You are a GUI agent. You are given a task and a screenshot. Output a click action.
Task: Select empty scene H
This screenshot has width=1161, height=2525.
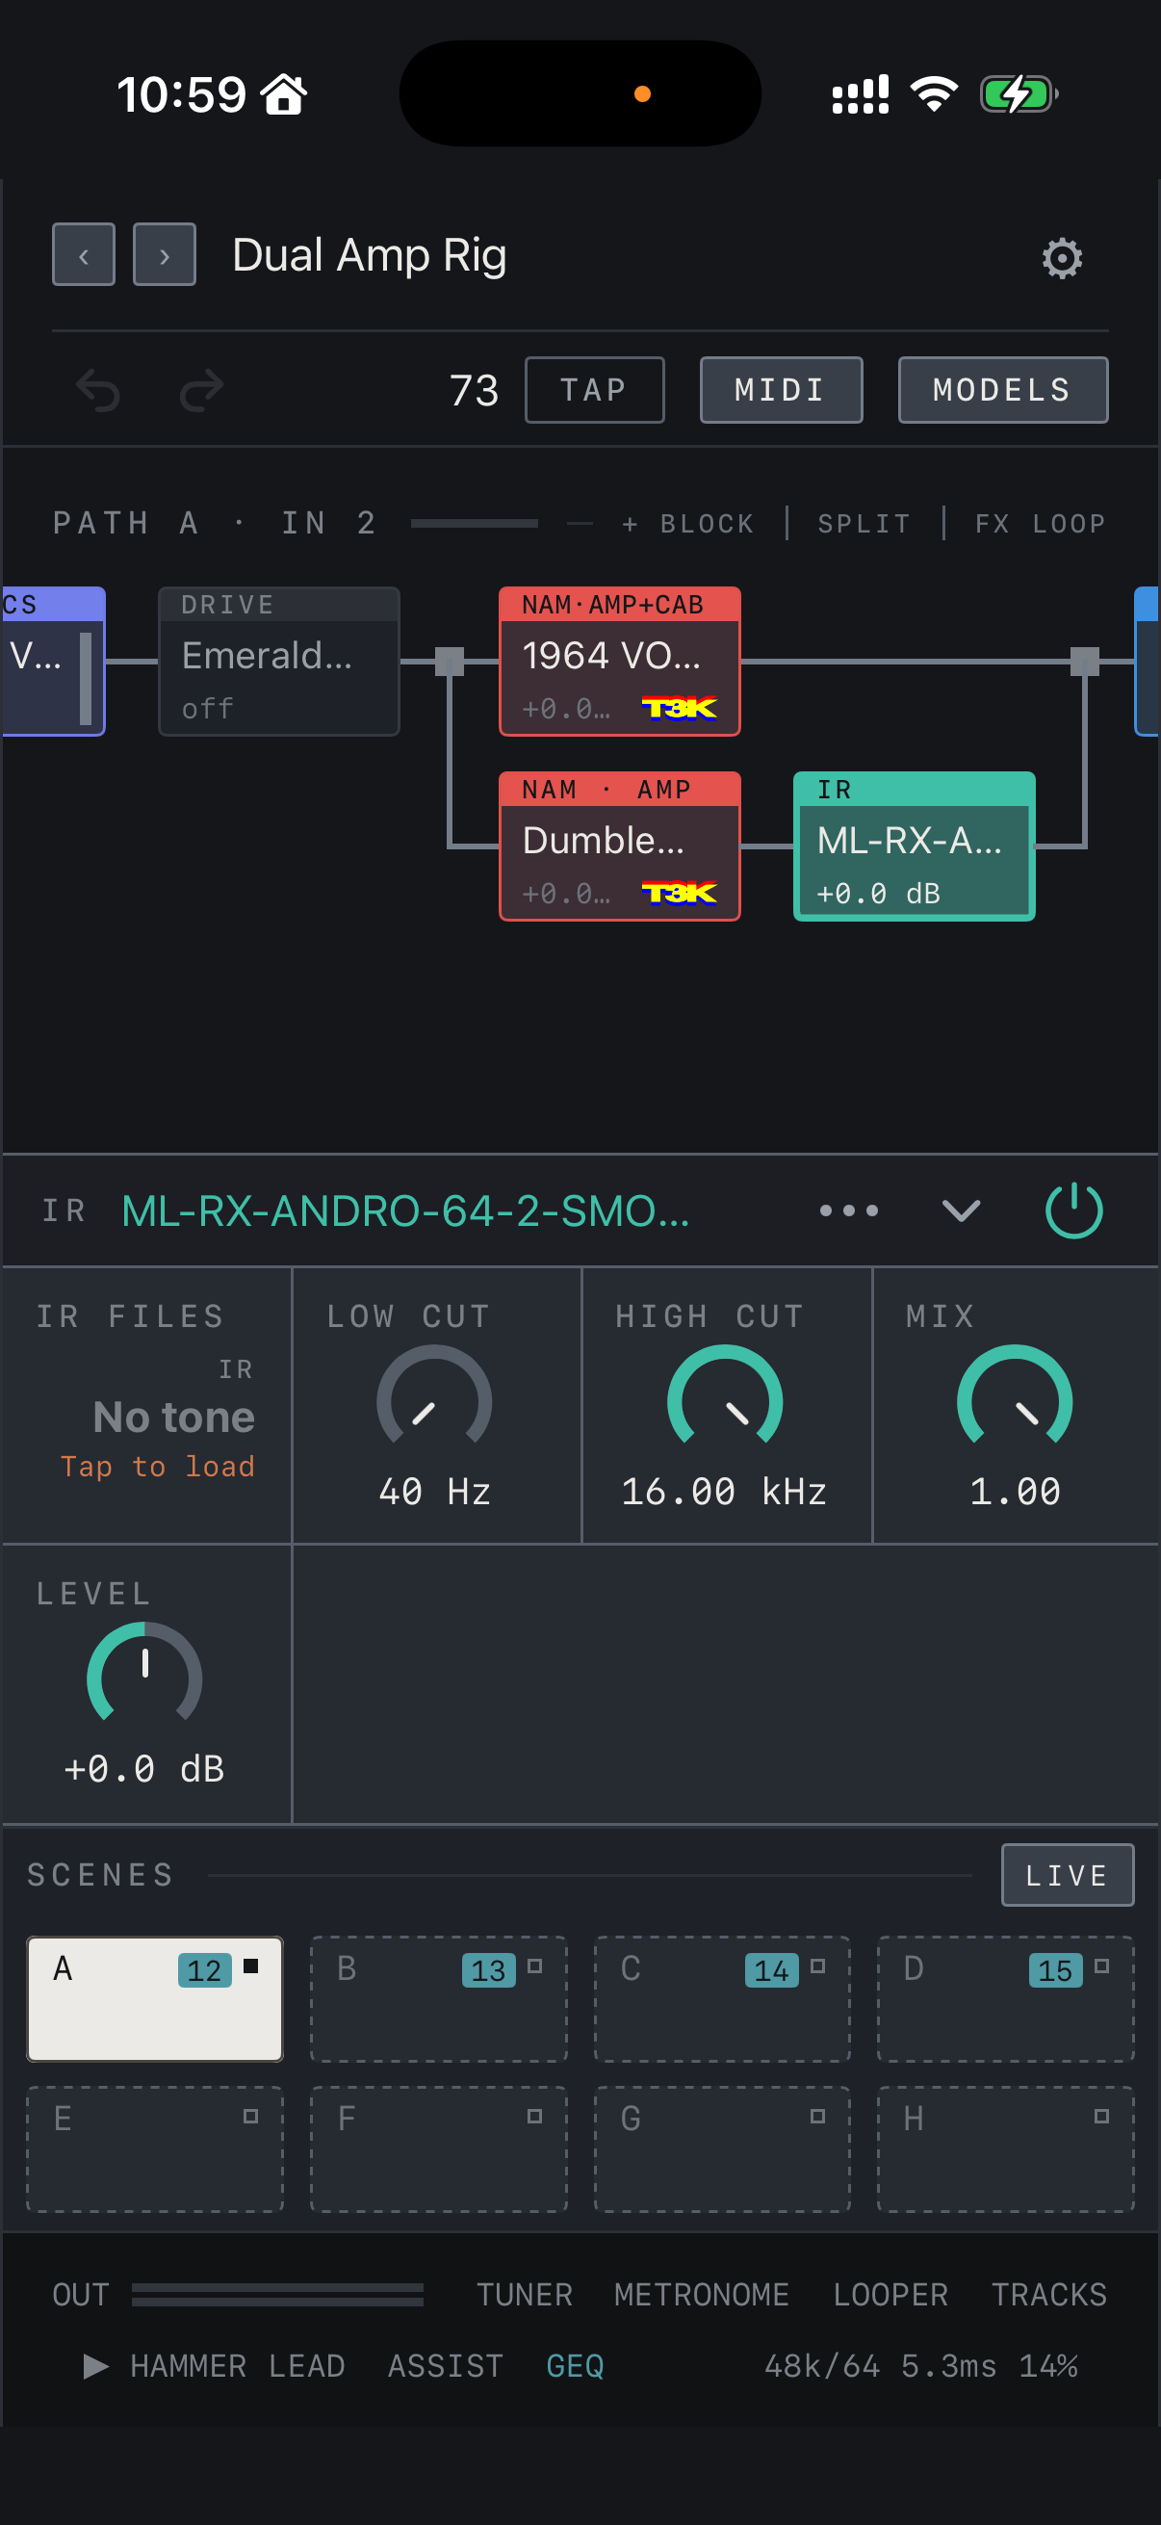pyautogui.click(x=1006, y=2148)
